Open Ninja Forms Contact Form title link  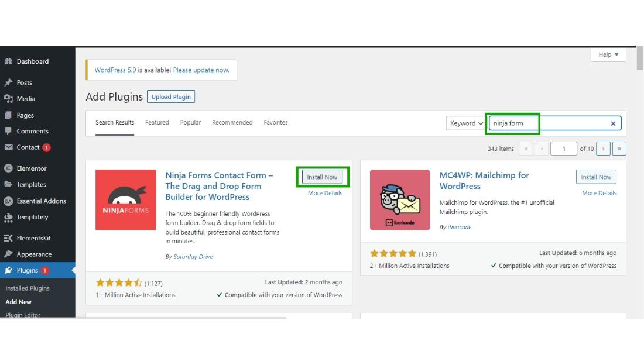pos(219,186)
